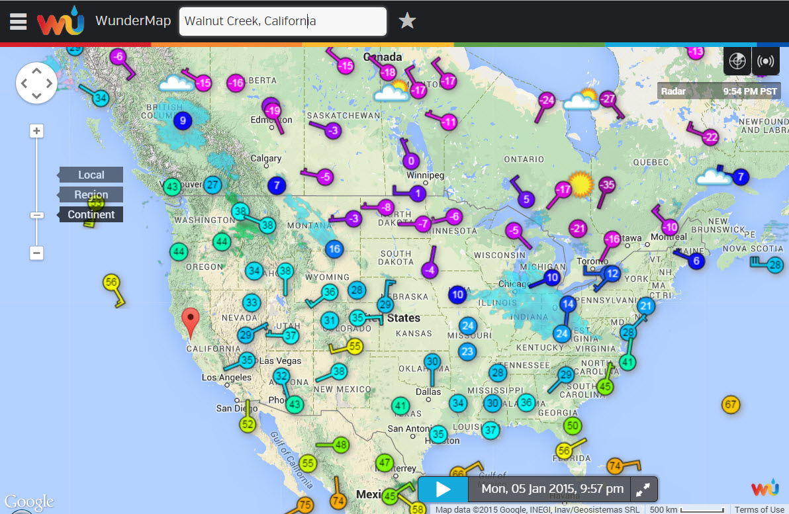Click the zoom slider handle
Screen dimensions: 789x514
click(x=37, y=215)
